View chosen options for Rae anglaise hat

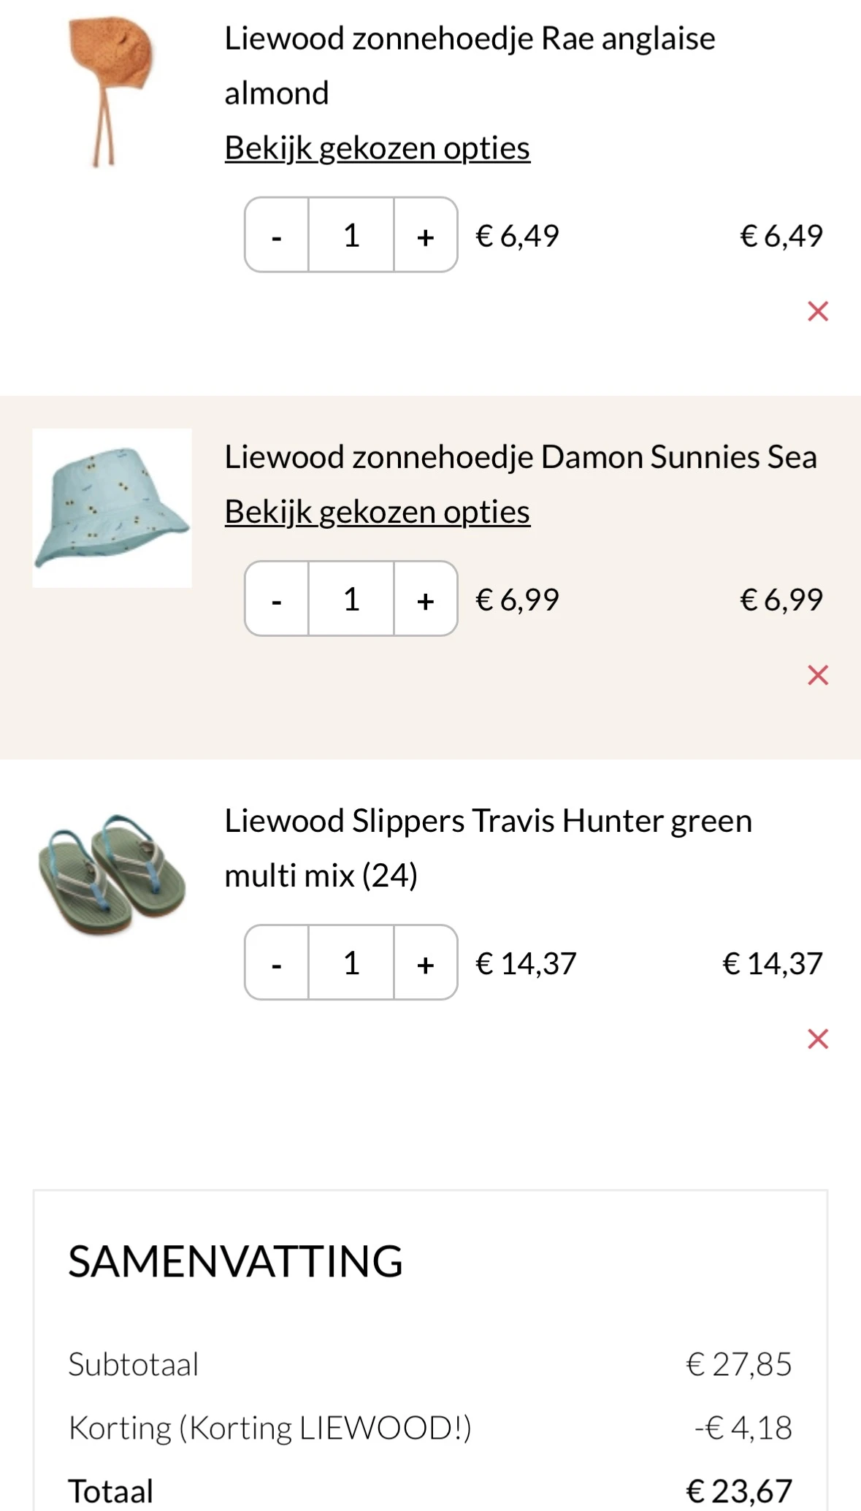[x=377, y=148]
